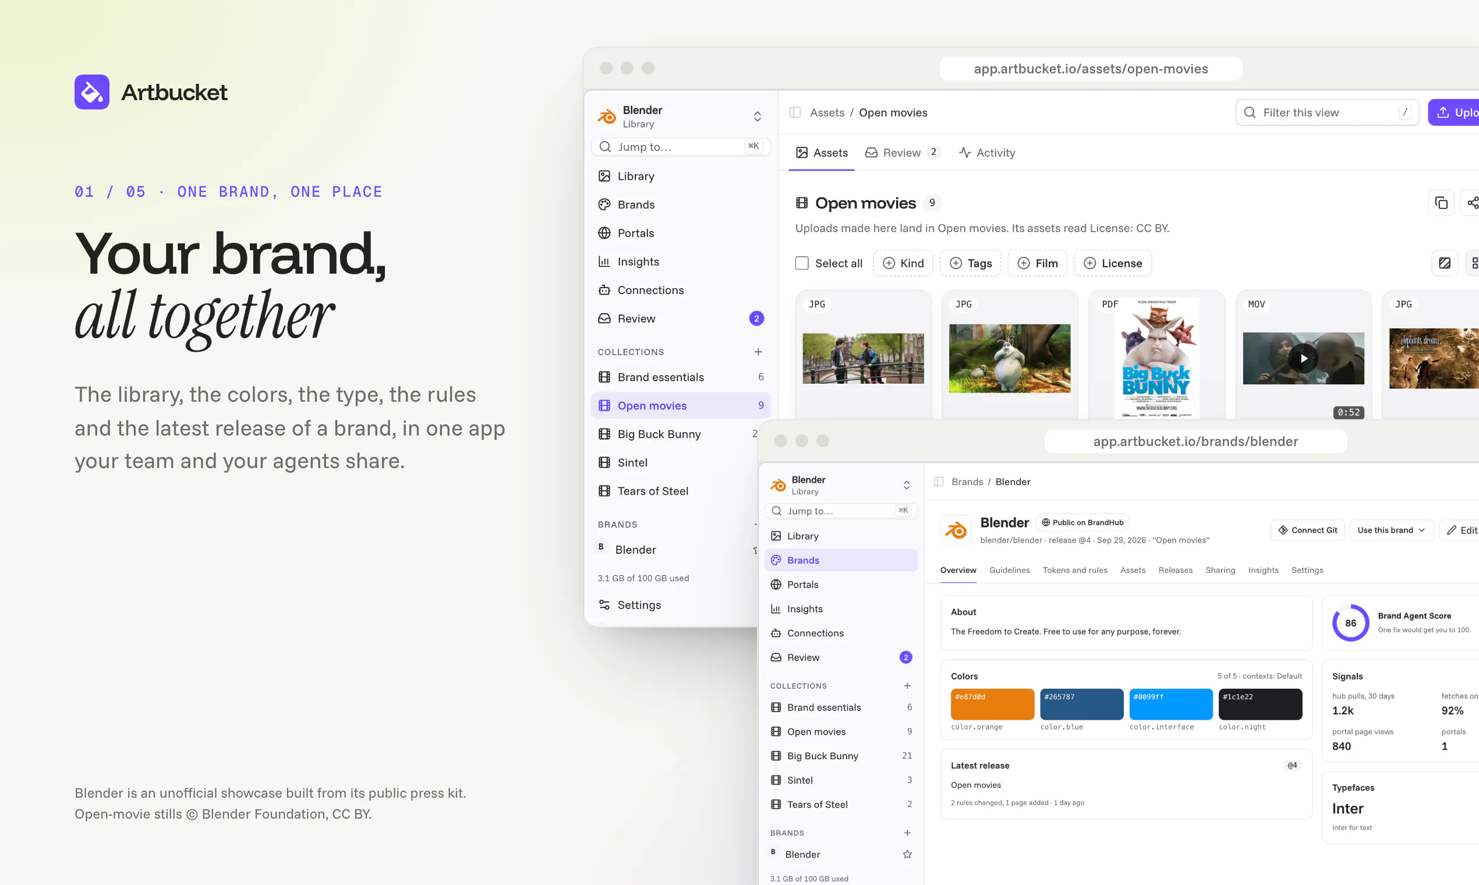Add a brand with plus icon in Brands window
The width and height of the screenshot is (1479, 885).
(x=907, y=833)
